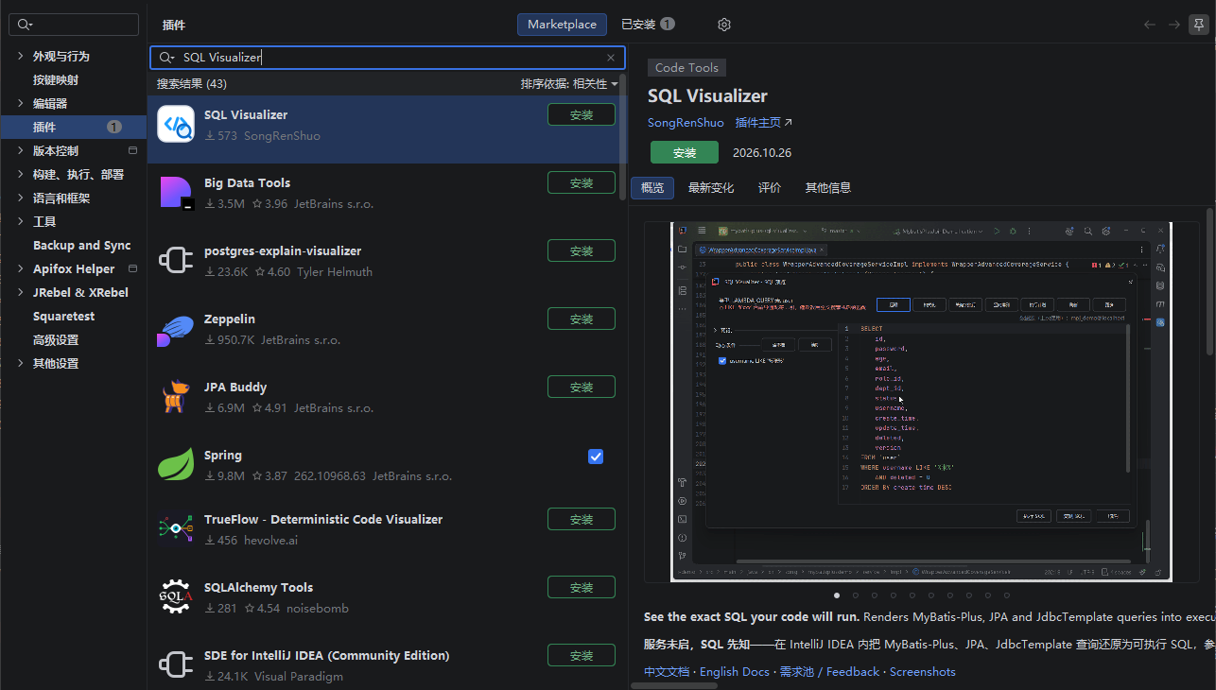Click the SQL Visualizer plugin icon
This screenshot has width=1216, height=690.
pos(176,124)
